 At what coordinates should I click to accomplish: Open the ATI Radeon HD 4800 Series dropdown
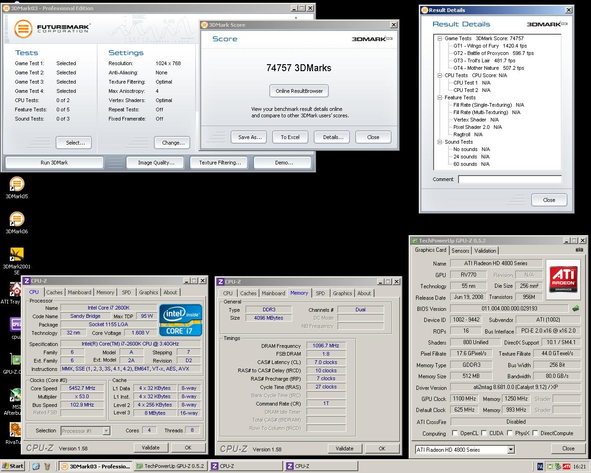click(511, 449)
